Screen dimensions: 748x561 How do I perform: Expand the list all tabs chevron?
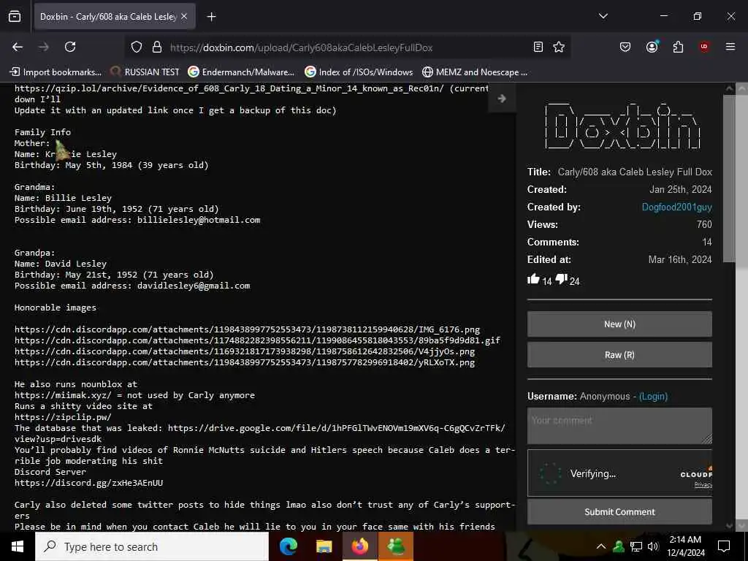(x=603, y=16)
